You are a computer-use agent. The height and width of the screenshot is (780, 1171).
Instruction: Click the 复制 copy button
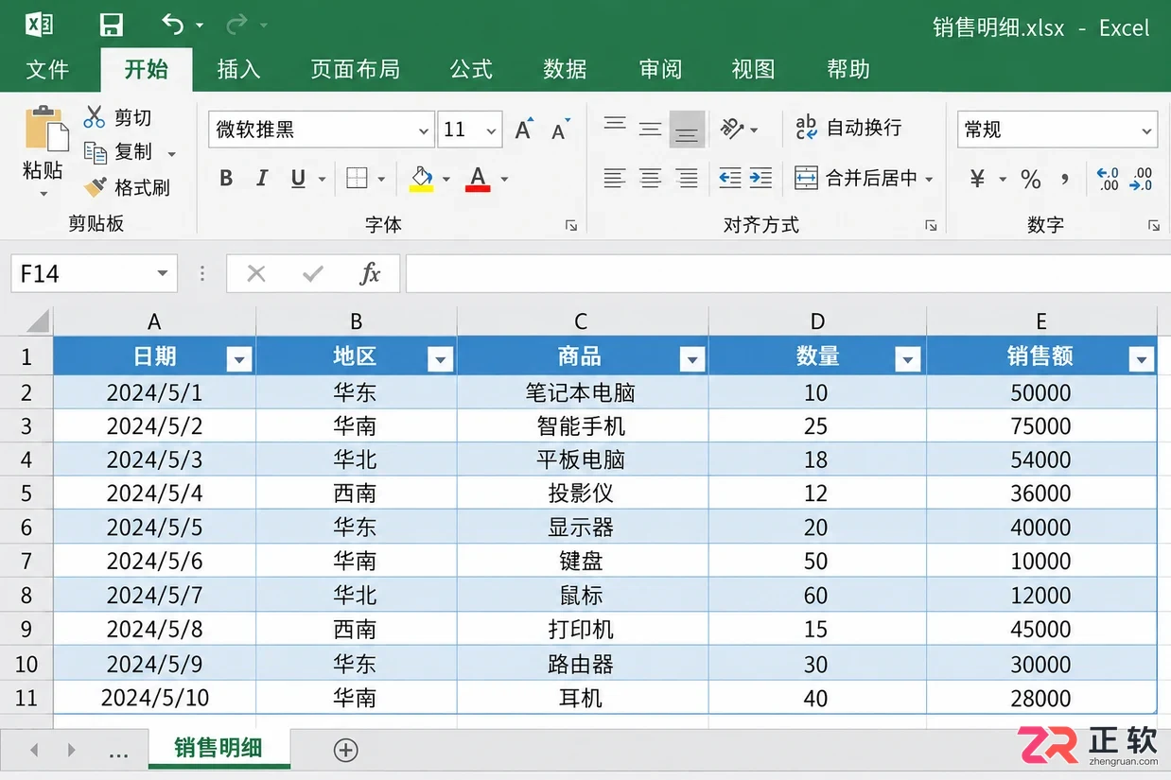[117, 152]
